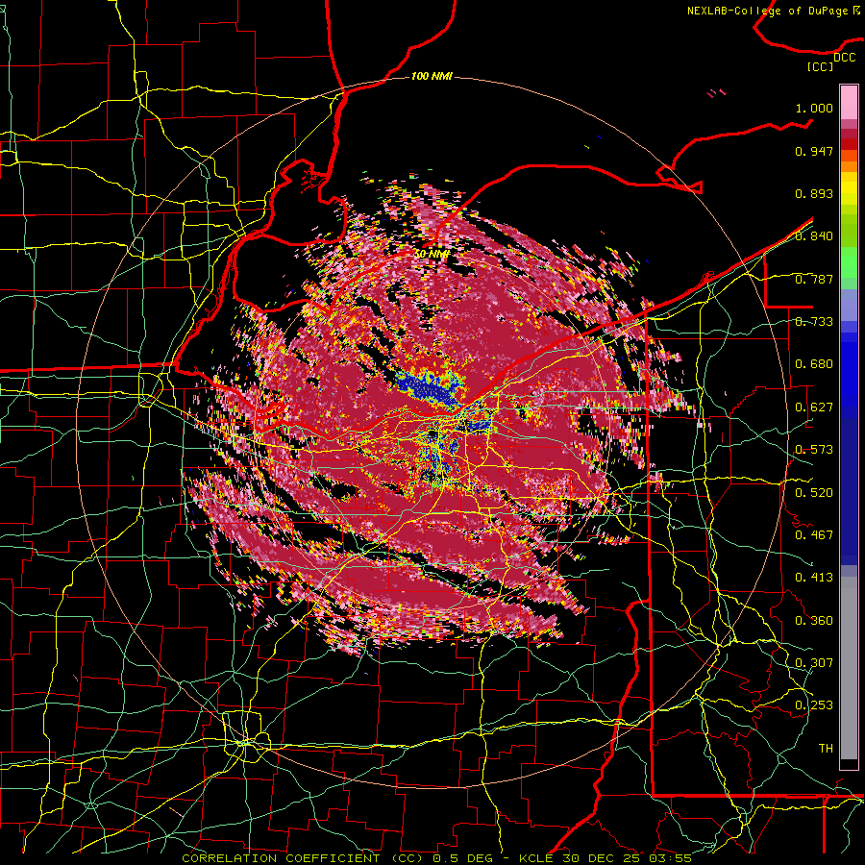Click the blue low-CC patch on radar
865x865 pixels.
[429, 387]
